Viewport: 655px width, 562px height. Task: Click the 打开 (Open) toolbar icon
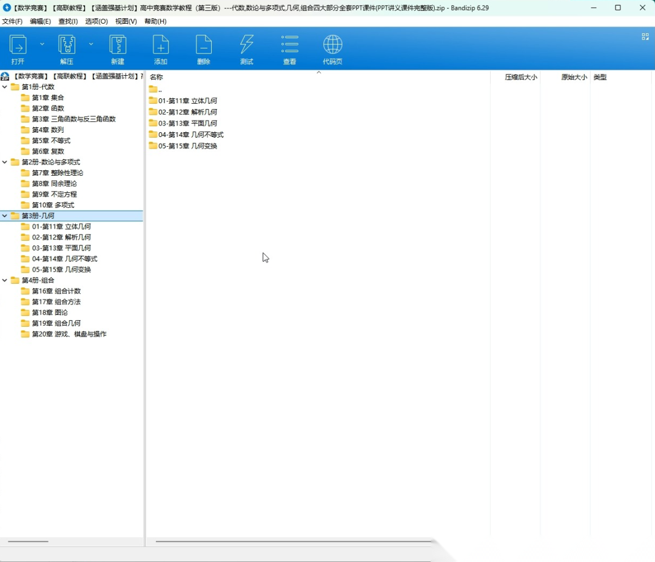18,45
